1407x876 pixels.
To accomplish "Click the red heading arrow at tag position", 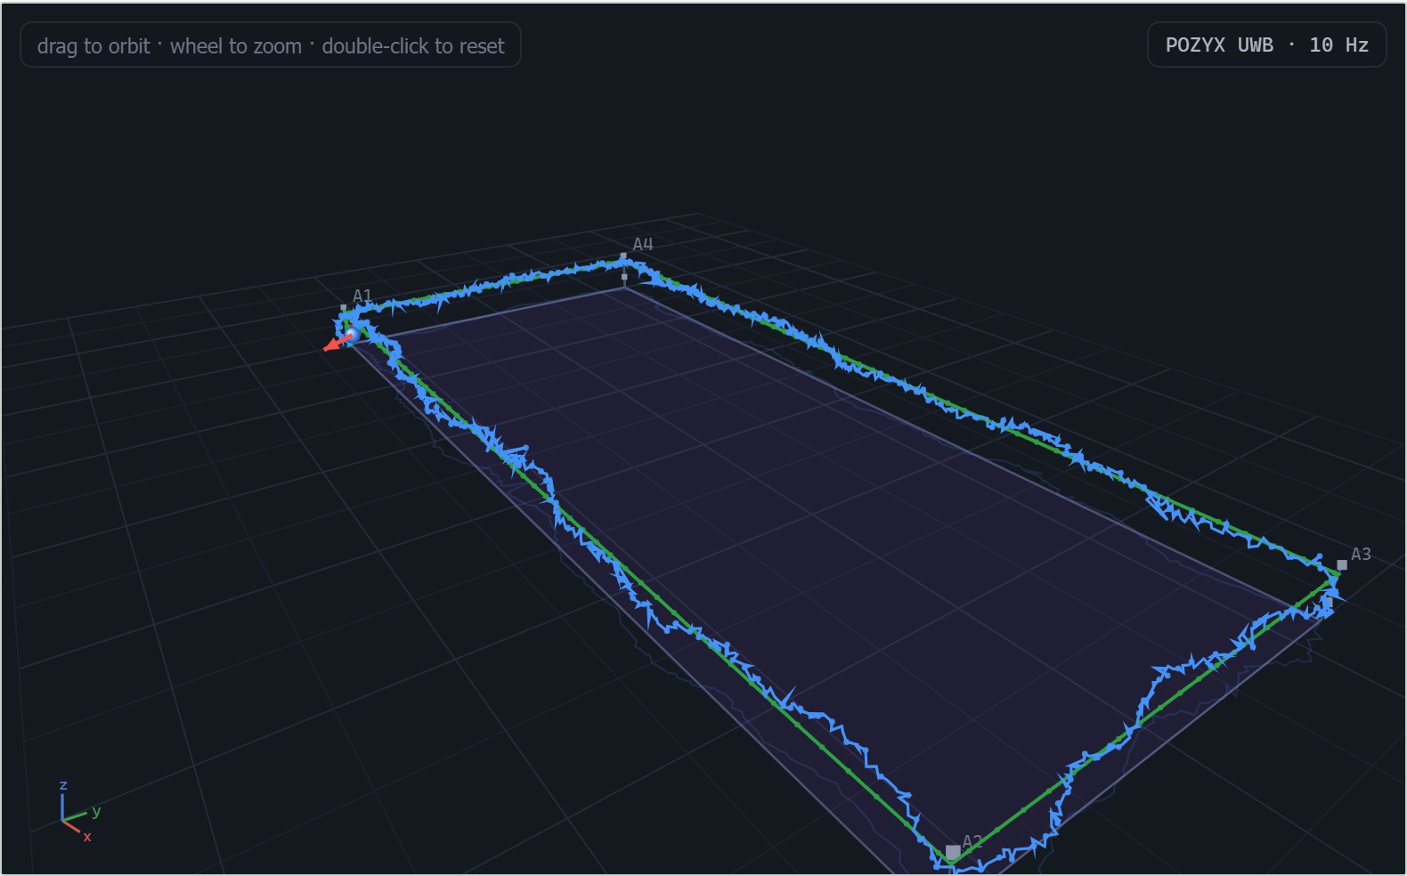I will click(x=336, y=344).
